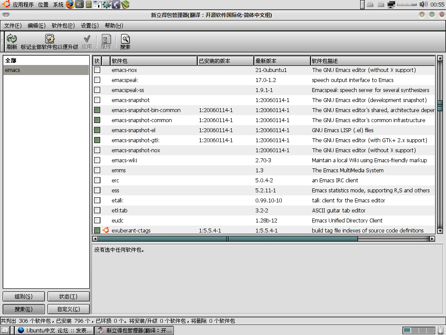The width and height of the screenshot is (446, 335).
Task: Click the green books launcher icon
Action: tap(125, 4)
